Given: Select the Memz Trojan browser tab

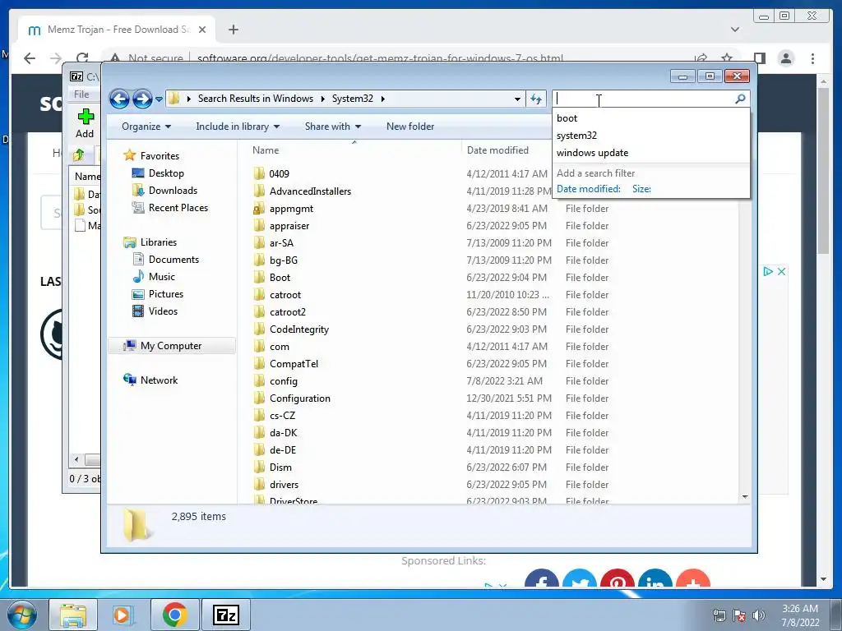Looking at the screenshot, I should click(117, 30).
